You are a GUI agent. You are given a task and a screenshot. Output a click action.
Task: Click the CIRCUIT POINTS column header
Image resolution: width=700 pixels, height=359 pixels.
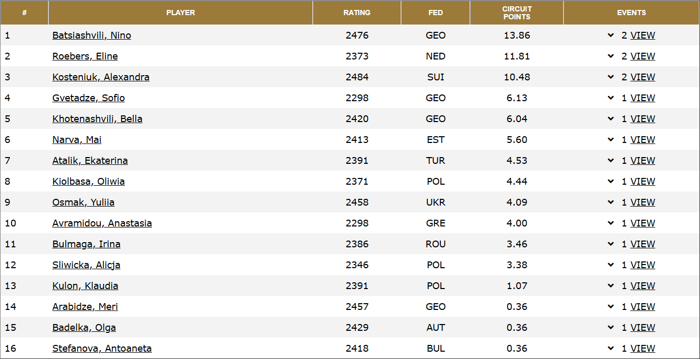pyautogui.click(x=517, y=13)
